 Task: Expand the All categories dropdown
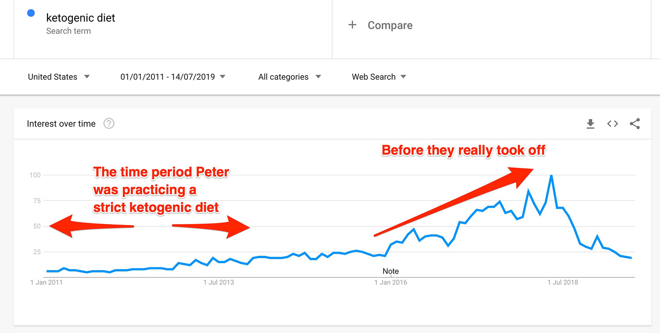coord(290,77)
